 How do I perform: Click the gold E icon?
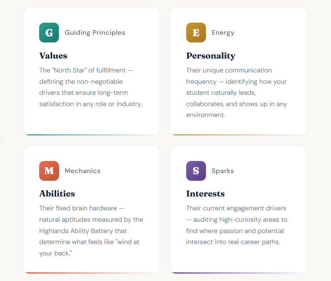(196, 33)
